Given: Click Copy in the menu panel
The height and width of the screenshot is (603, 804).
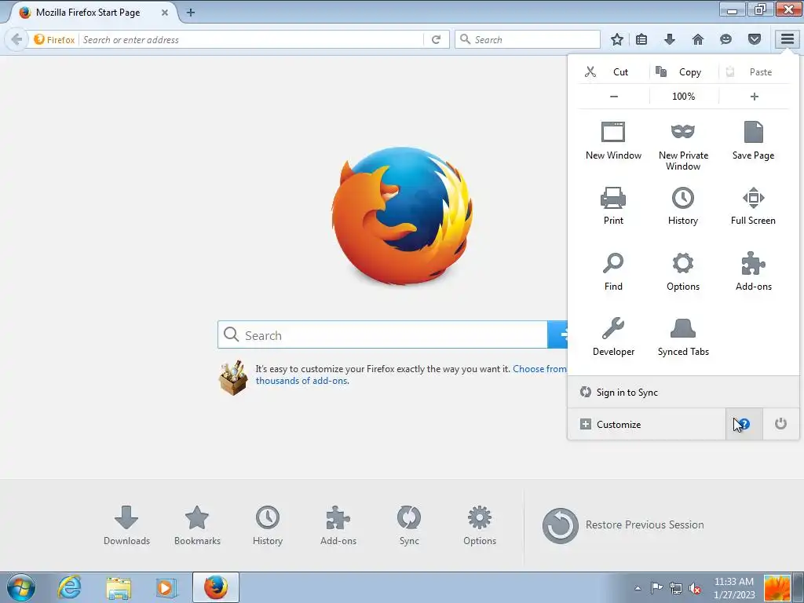Looking at the screenshot, I should pos(684,71).
